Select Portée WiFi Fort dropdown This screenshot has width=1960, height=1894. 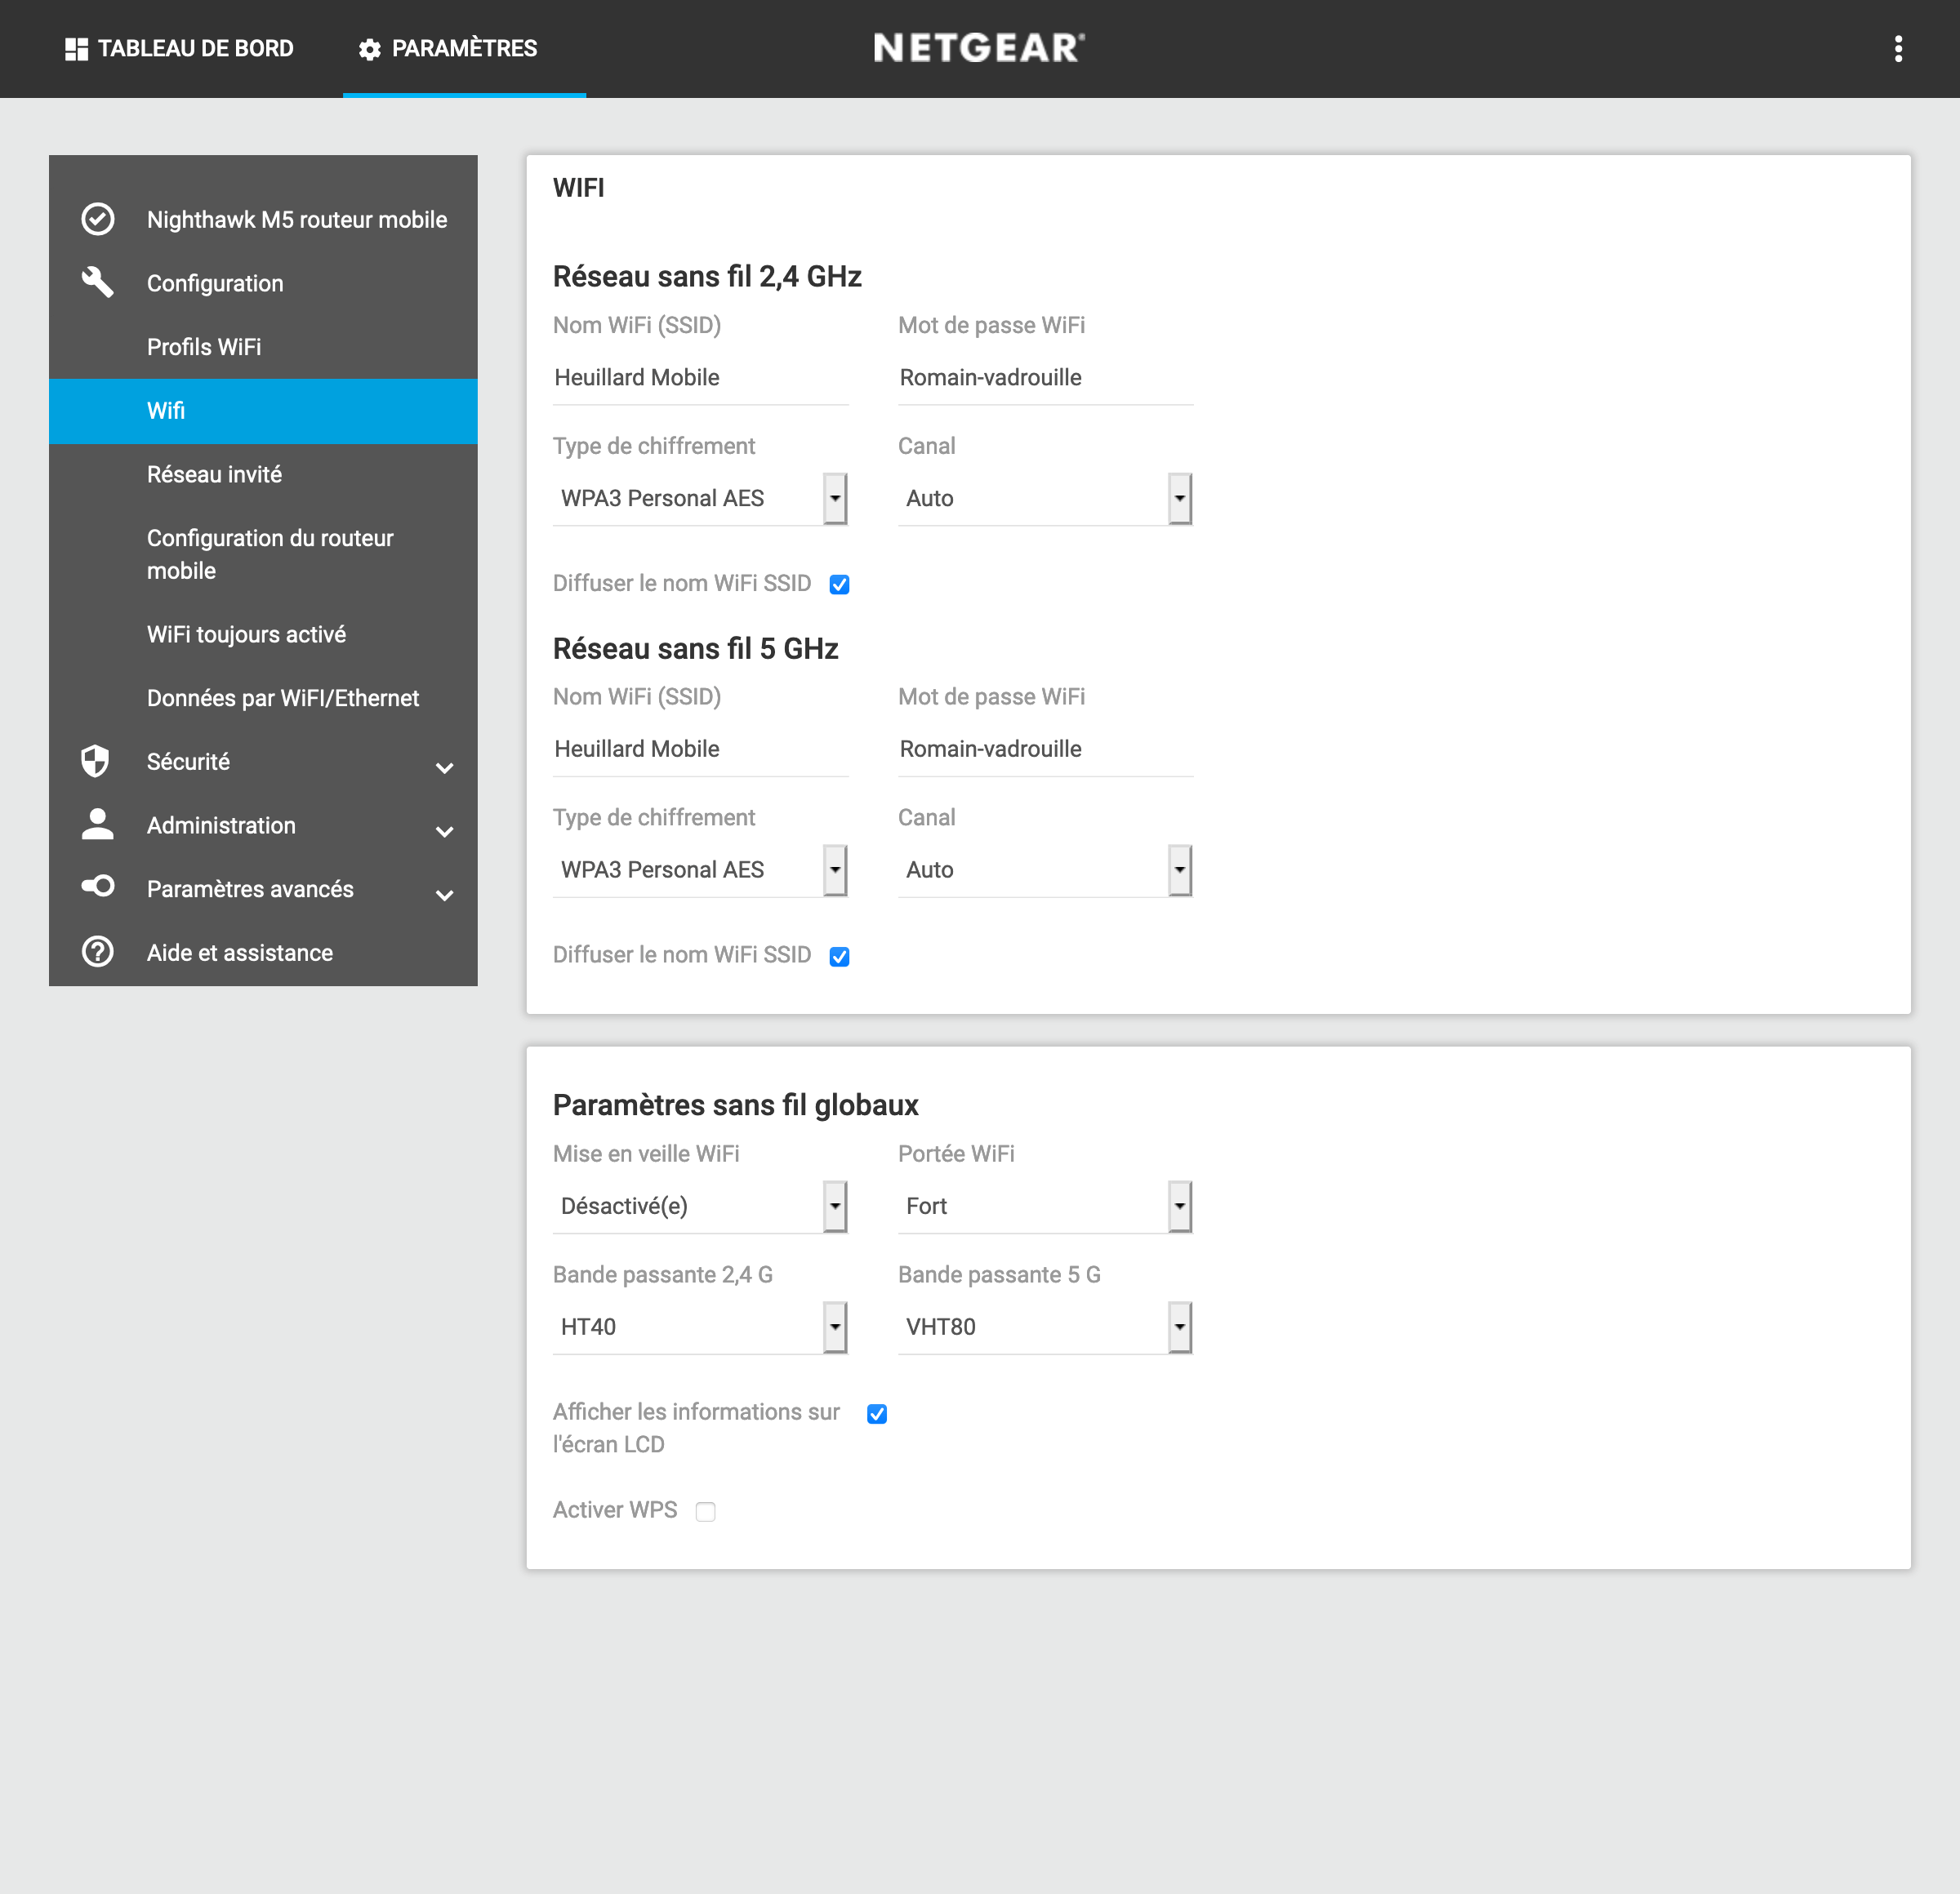1043,1207
